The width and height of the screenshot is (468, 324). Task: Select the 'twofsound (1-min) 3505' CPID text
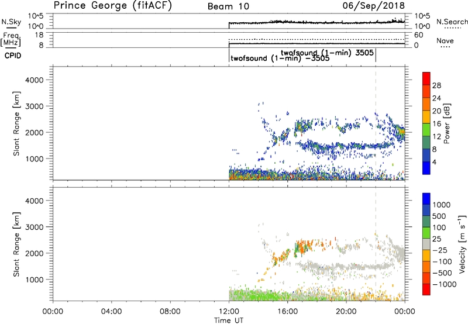click(x=327, y=53)
